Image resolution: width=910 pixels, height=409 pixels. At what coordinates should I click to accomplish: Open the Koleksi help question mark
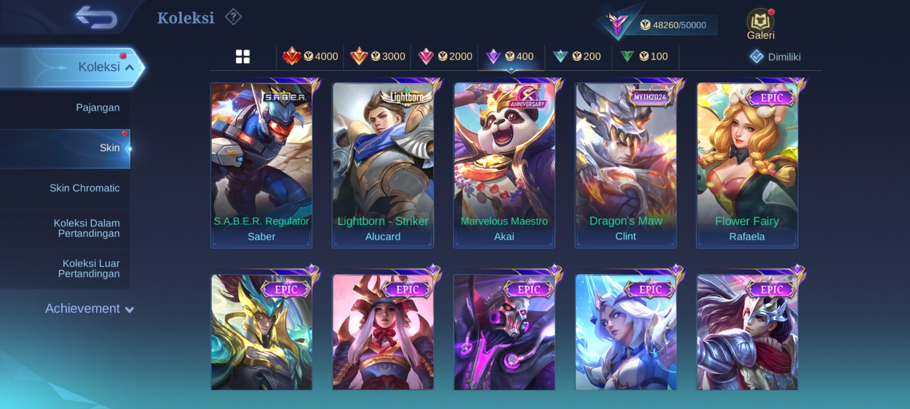coord(233,17)
